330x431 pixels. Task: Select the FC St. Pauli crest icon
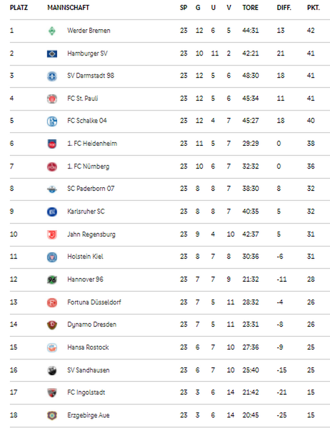[52, 99]
